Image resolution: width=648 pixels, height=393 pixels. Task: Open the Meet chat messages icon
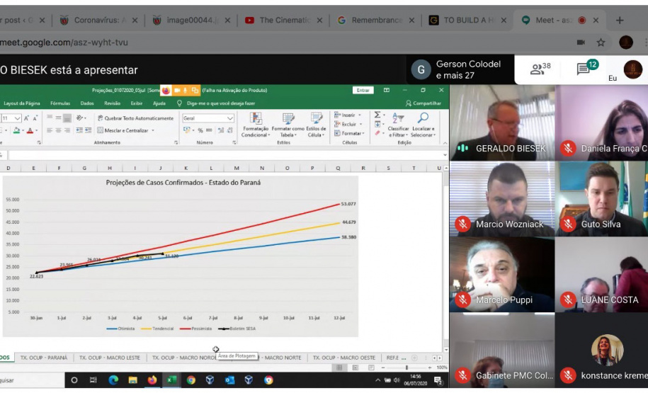tap(585, 69)
